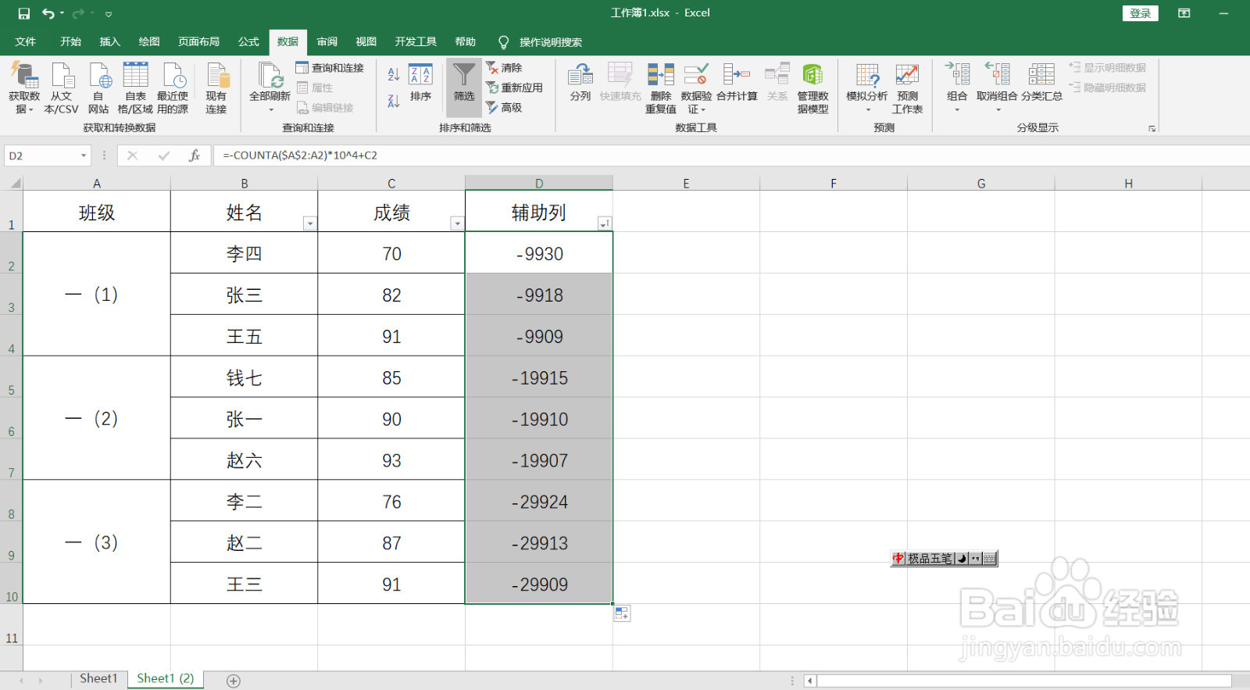1250x690 pixels.
Task: Click 预测工作表 forecast icon
Action: tap(907, 88)
